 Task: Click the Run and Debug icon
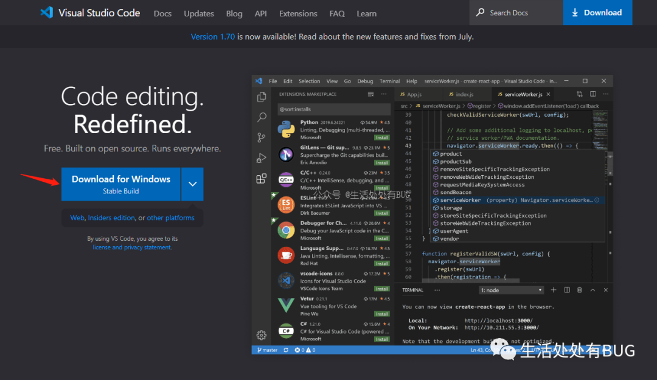click(262, 158)
